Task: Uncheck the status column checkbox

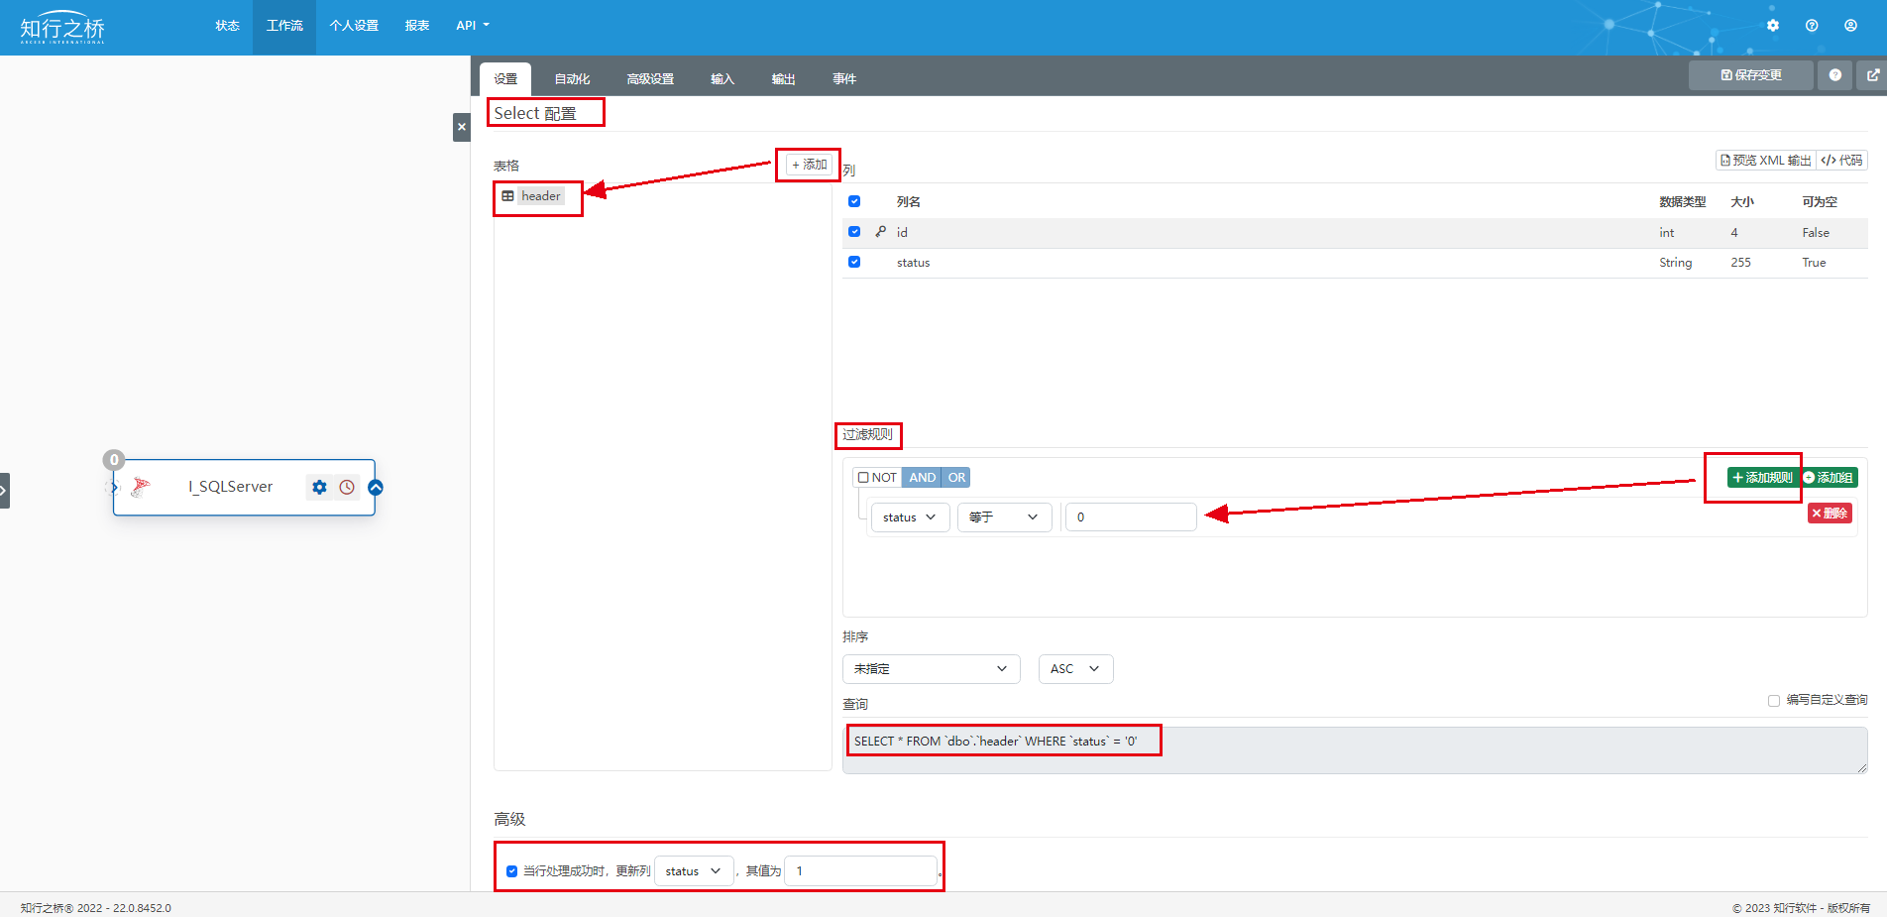Action: (x=854, y=262)
